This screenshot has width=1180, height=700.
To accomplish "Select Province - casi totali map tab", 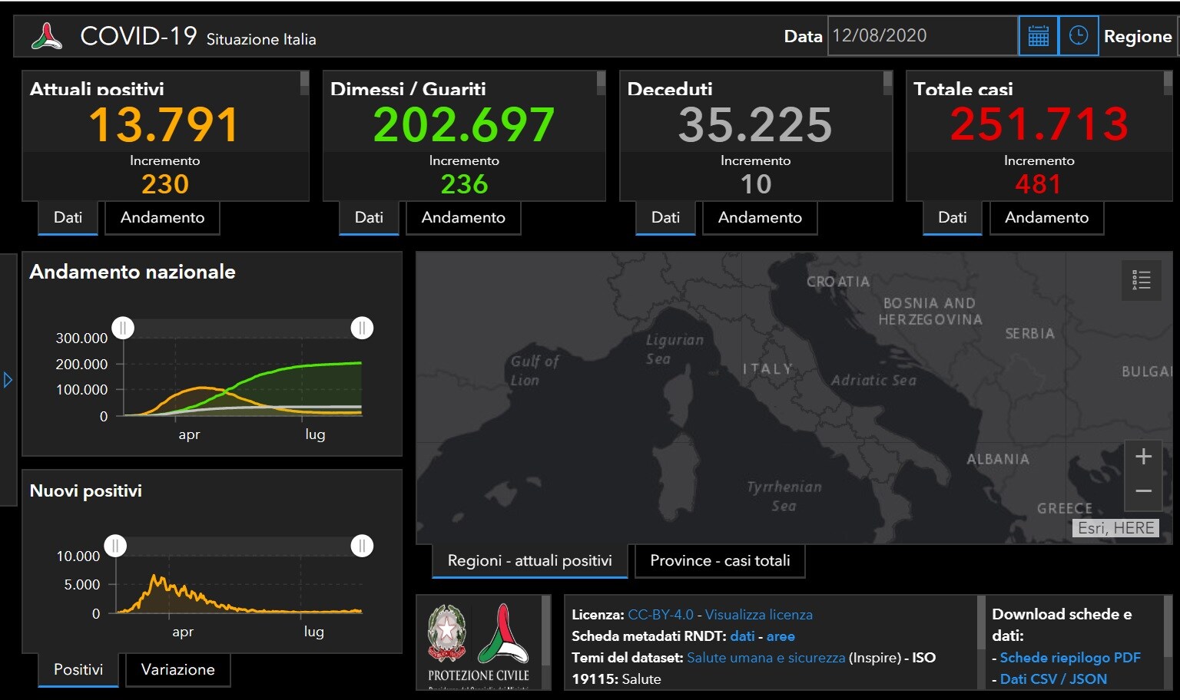I will click(x=720, y=560).
